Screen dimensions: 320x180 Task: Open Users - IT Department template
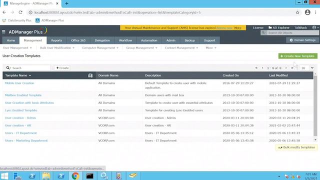point(21,133)
